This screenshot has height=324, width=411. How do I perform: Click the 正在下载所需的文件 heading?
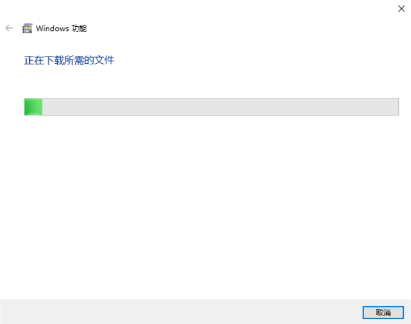pos(69,60)
